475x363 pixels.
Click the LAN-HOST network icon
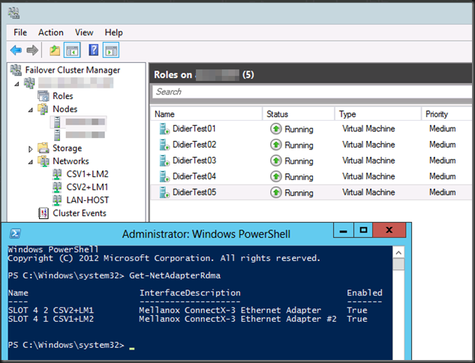(56, 200)
